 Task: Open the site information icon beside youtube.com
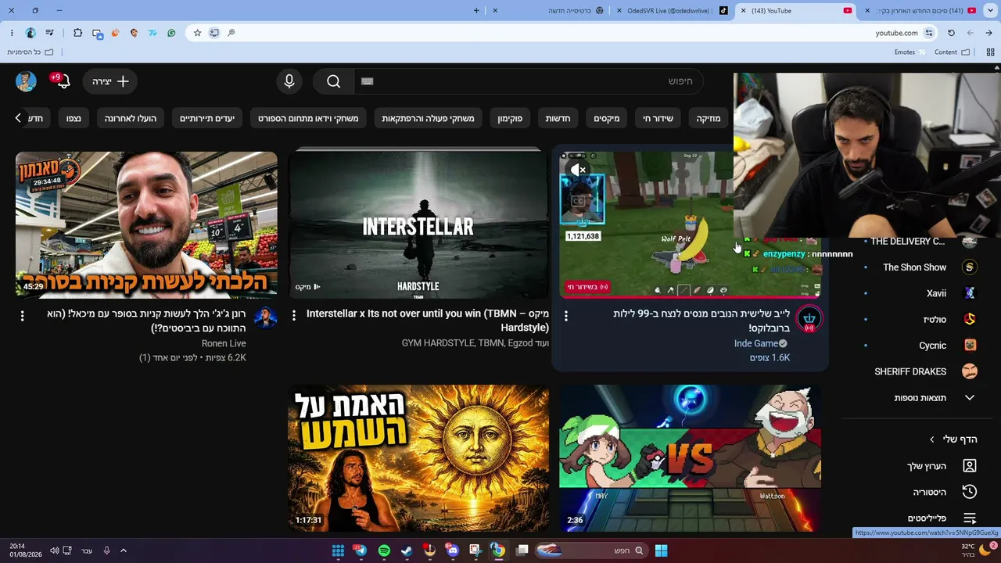pos(929,33)
